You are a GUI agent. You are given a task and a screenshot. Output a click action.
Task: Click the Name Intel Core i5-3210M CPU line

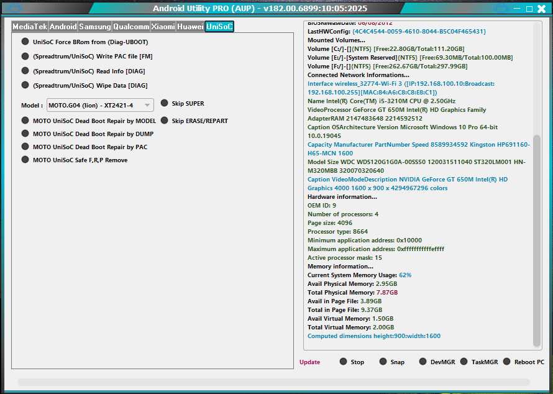click(x=382, y=101)
